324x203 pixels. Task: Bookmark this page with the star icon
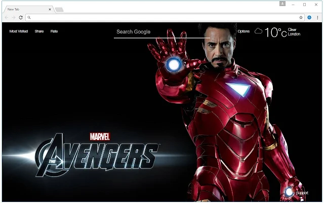pyautogui.click(x=301, y=18)
